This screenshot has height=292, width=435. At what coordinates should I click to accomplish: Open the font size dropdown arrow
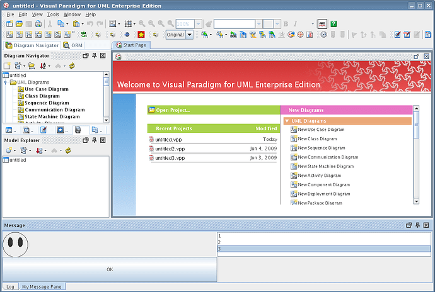pyautogui.click(x=277, y=24)
